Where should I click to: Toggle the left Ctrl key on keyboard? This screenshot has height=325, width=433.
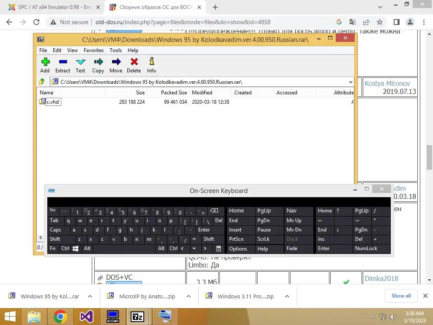pos(65,248)
